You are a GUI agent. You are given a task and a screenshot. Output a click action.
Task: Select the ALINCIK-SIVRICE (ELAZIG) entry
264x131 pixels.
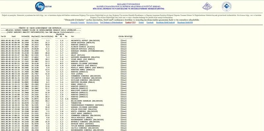point(83,47)
